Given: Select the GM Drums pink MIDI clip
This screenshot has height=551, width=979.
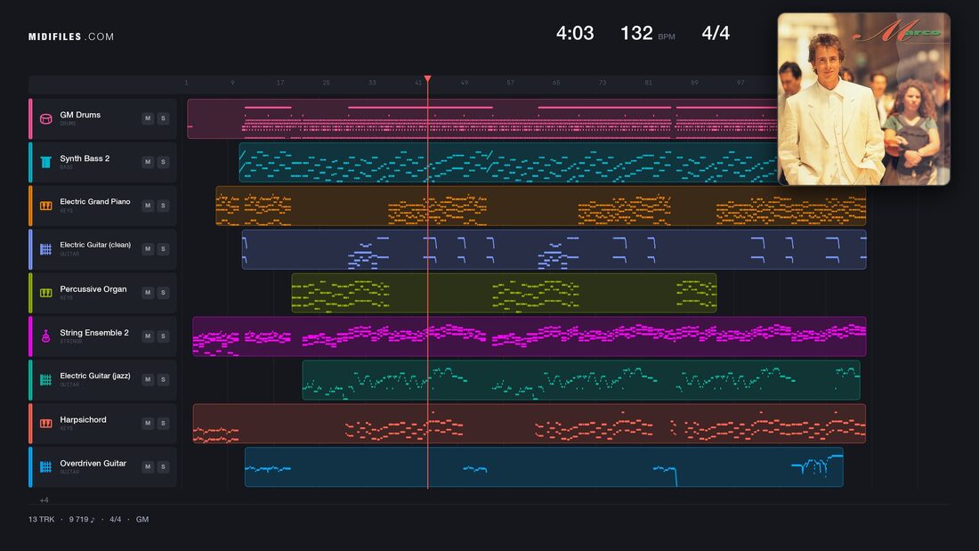Looking at the screenshot, I should tap(482, 118).
